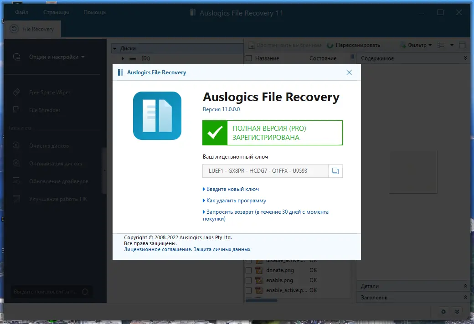The width and height of the screenshot is (474, 324).
Task: Click the license key text field
Action: [265, 171]
